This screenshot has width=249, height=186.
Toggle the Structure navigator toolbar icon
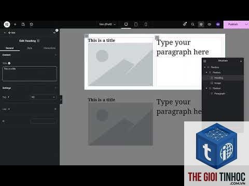coord(201,24)
